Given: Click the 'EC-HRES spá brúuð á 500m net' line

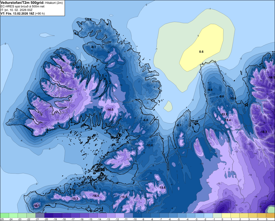Looking at the screenshot, I should [x=23, y=6].
